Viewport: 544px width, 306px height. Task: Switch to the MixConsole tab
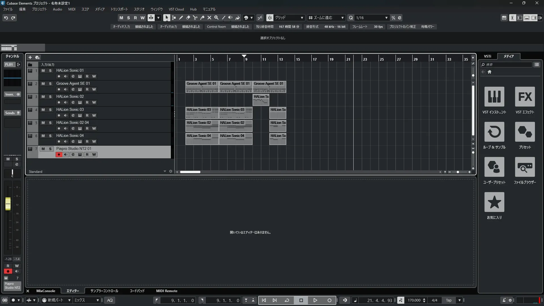click(x=46, y=291)
